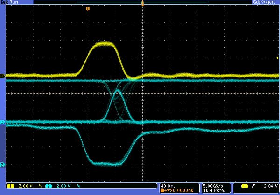Click the 5.00GS/s sample rate readout
This screenshot has width=280, height=195.
tap(212, 185)
